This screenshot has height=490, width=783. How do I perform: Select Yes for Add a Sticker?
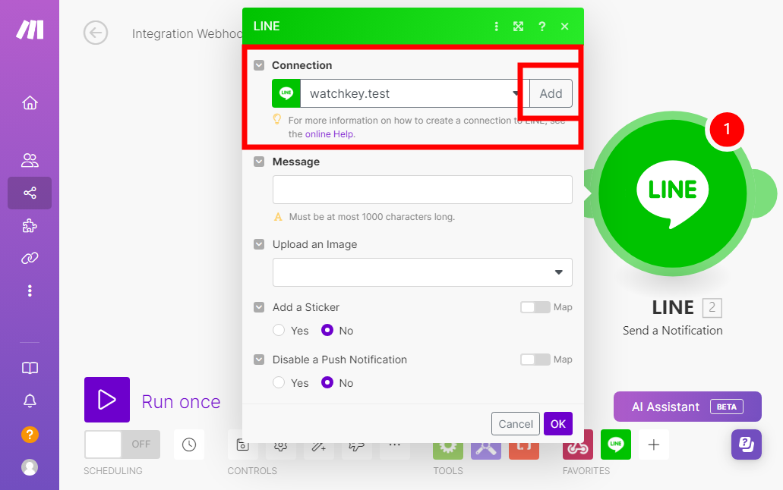point(279,330)
